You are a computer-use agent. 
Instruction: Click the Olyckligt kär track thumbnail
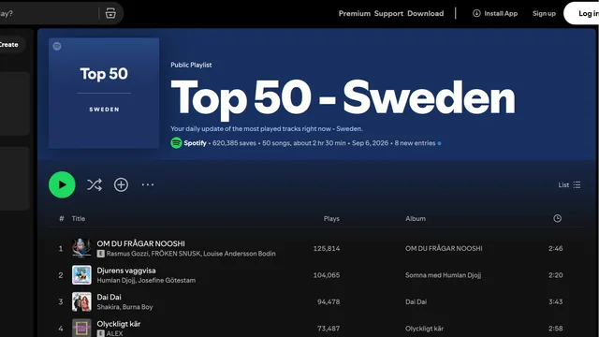[x=81, y=328]
